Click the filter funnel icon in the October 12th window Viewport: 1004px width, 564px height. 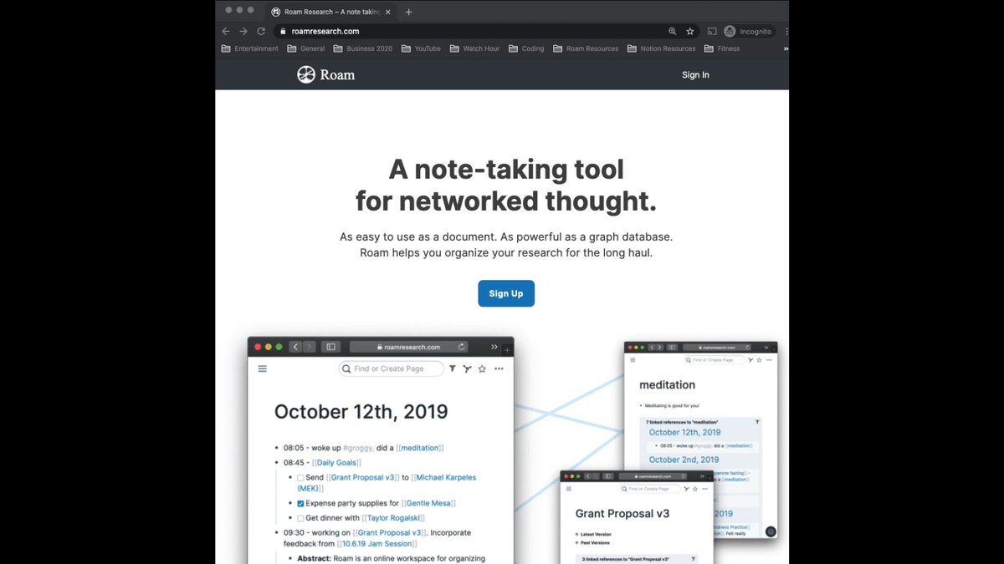pyautogui.click(x=452, y=368)
